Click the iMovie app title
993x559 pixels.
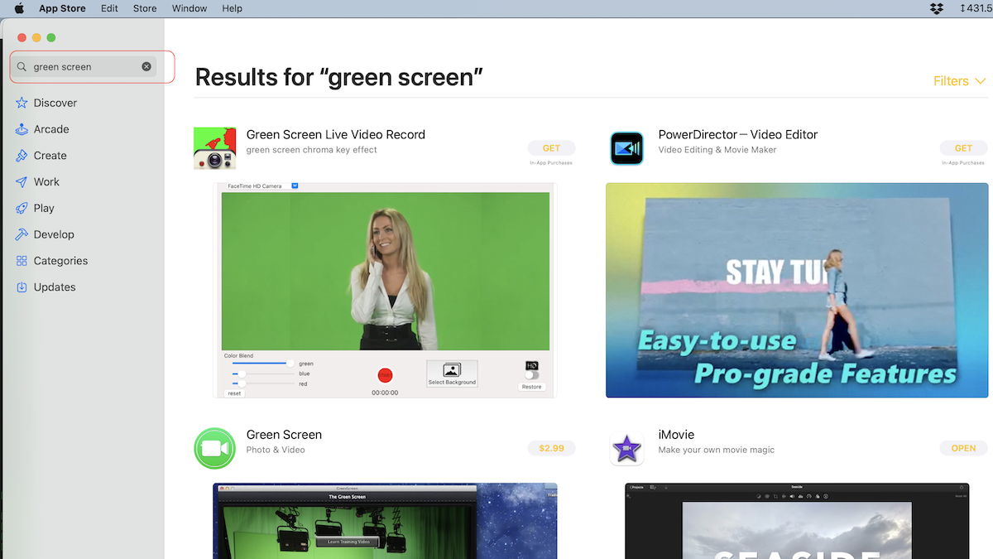pyautogui.click(x=676, y=435)
